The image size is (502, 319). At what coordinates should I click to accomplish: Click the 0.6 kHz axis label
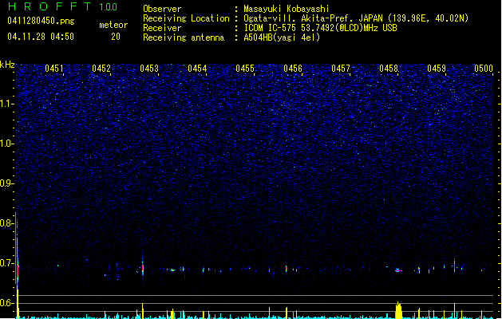pyautogui.click(x=6, y=303)
